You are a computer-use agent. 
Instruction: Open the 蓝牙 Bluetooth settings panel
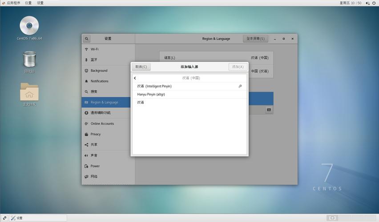point(108,59)
